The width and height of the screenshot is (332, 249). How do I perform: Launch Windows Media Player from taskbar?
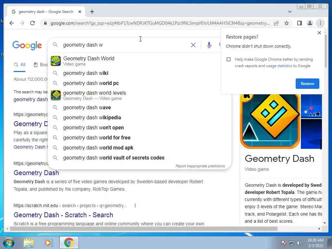(48, 243)
